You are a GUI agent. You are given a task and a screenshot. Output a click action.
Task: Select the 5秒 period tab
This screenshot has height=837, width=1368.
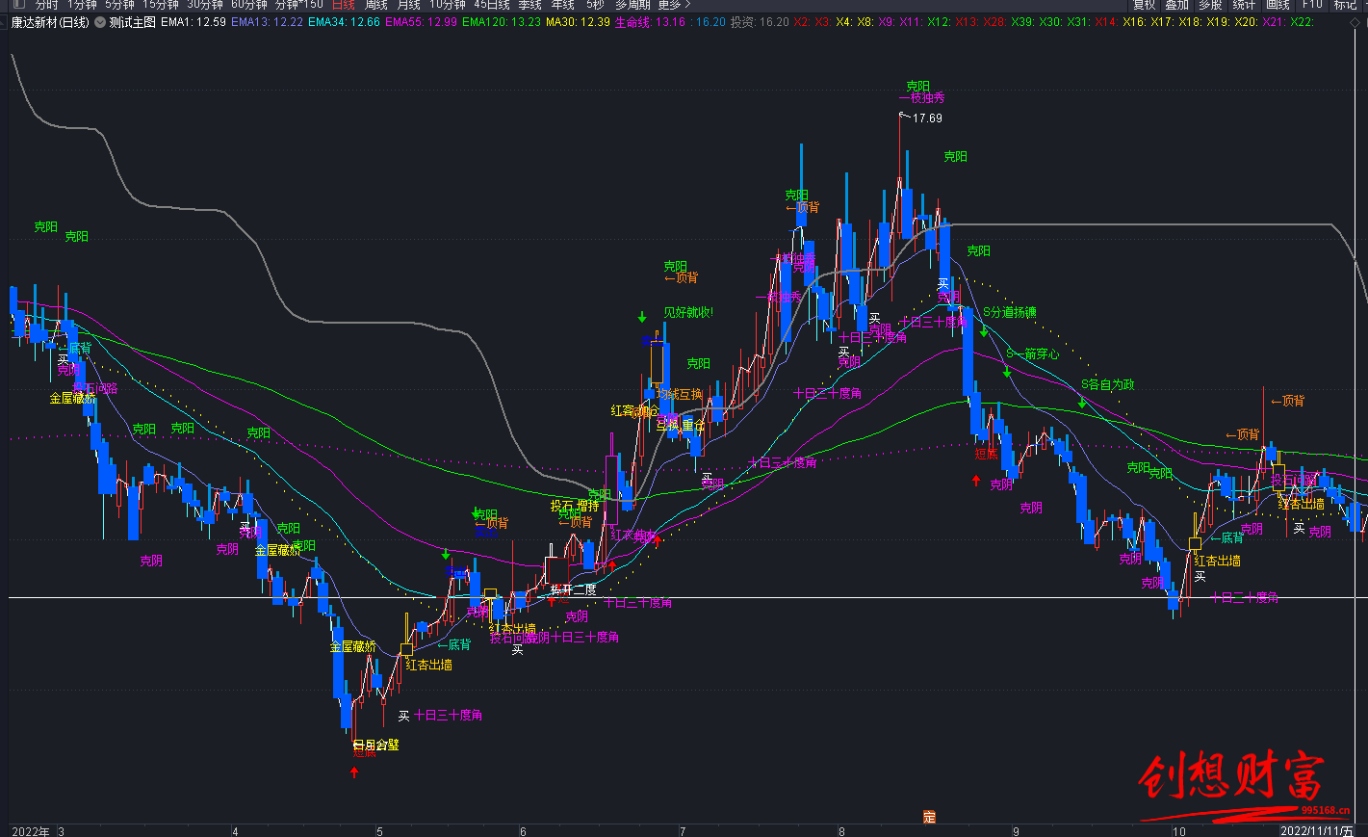pyautogui.click(x=595, y=5)
